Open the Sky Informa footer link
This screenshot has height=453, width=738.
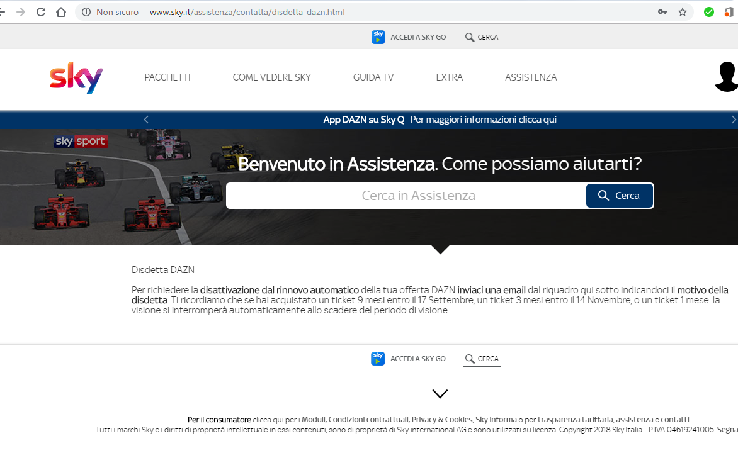496,419
